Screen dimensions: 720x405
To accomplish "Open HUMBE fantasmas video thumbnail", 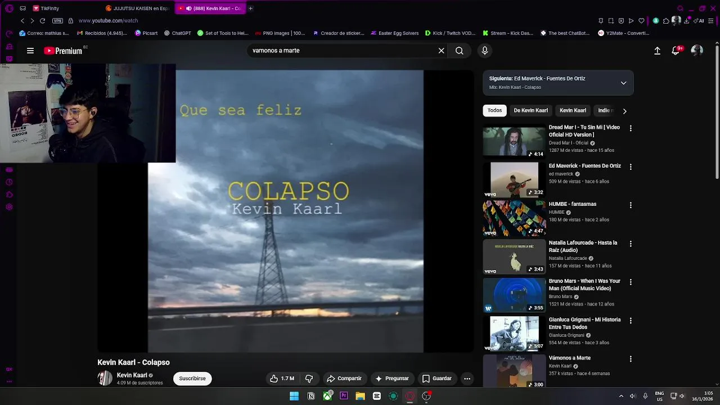I will click(x=514, y=218).
